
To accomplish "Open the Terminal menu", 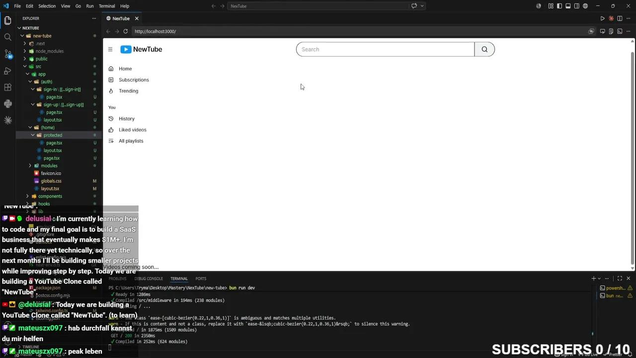I will [107, 6].
